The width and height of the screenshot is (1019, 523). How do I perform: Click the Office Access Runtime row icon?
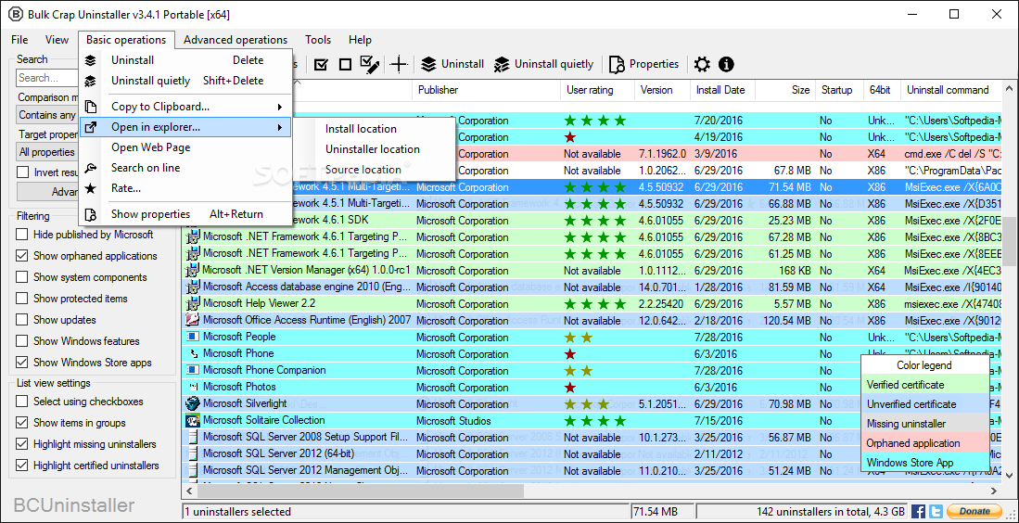[x=192, y=320]
